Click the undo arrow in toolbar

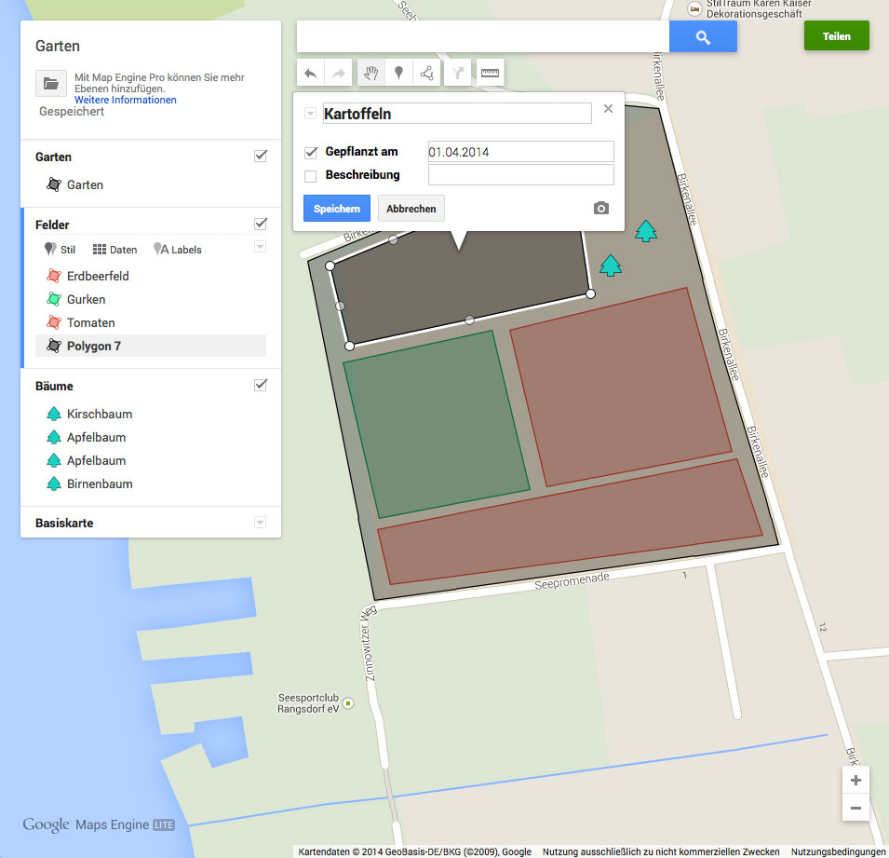[311, 73]
